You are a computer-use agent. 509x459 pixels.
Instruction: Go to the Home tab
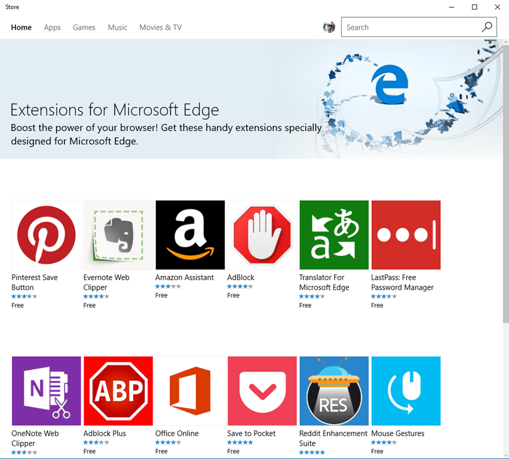21,27
